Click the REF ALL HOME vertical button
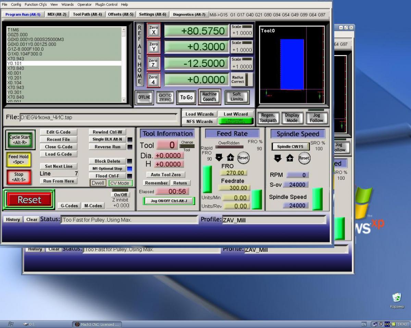The width and height of the screenshot is (411, 328). 139,55
